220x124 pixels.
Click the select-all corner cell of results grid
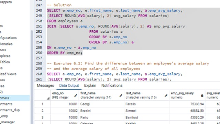coord(42,95)
